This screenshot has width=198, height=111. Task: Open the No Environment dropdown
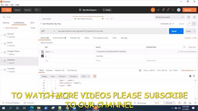click(x=170, y=17)
